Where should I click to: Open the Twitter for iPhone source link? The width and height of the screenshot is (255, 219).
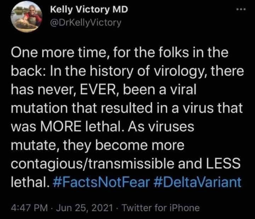click(x=160, y=208)
